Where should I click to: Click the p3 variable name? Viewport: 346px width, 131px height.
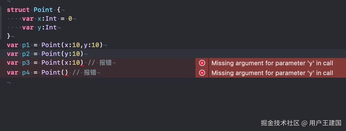pyautogui.click(x=26, y=63)
